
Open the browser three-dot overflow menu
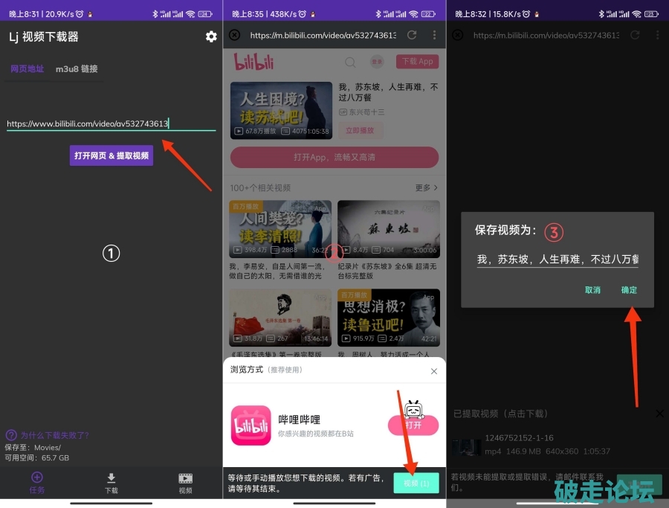coord(435,35)
